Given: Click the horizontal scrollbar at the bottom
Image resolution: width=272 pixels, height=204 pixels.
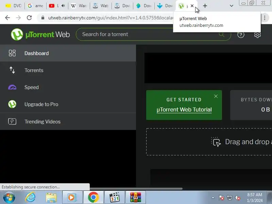Looking at the screenshot, I should 136,189.
